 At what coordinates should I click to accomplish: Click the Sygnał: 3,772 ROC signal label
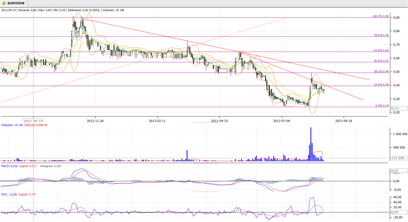pos(27,194)
